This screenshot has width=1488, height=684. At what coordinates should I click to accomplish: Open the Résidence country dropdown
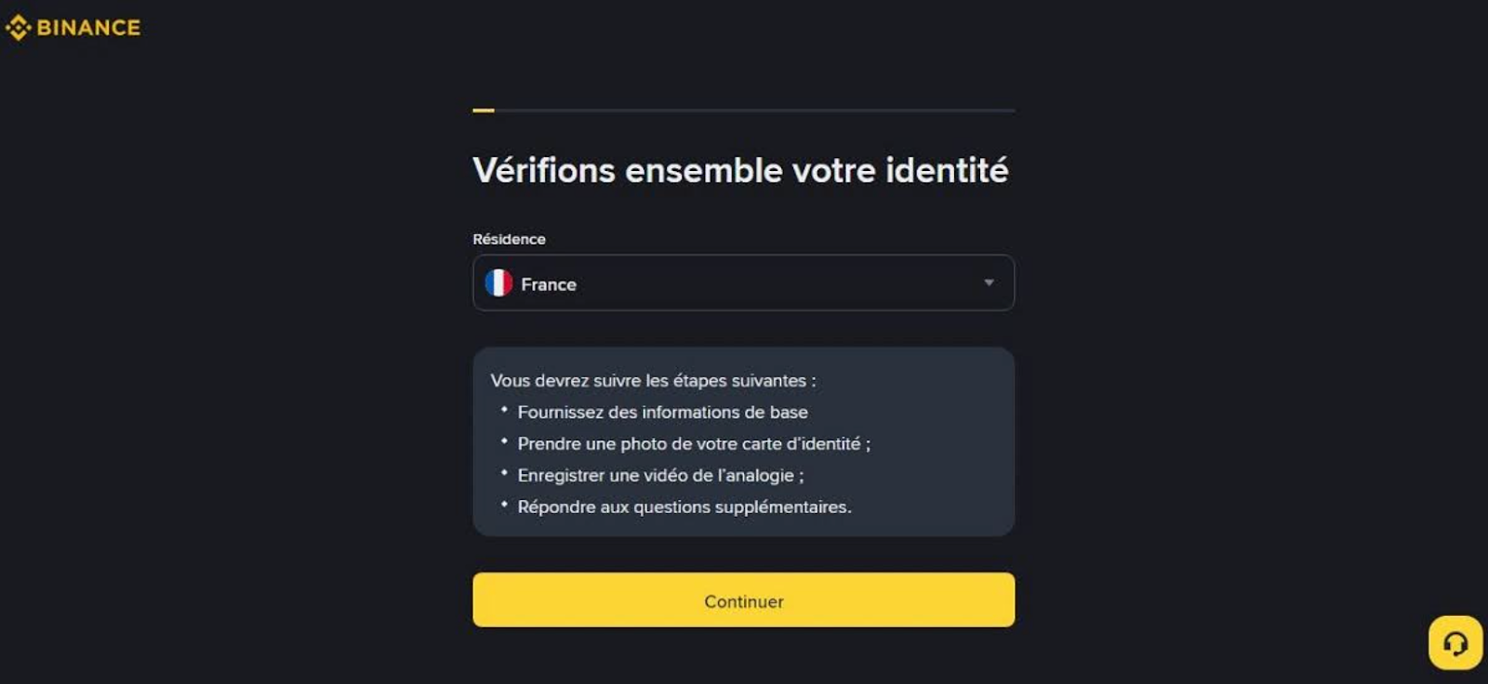pyautogui.click(x=743, y=283)
